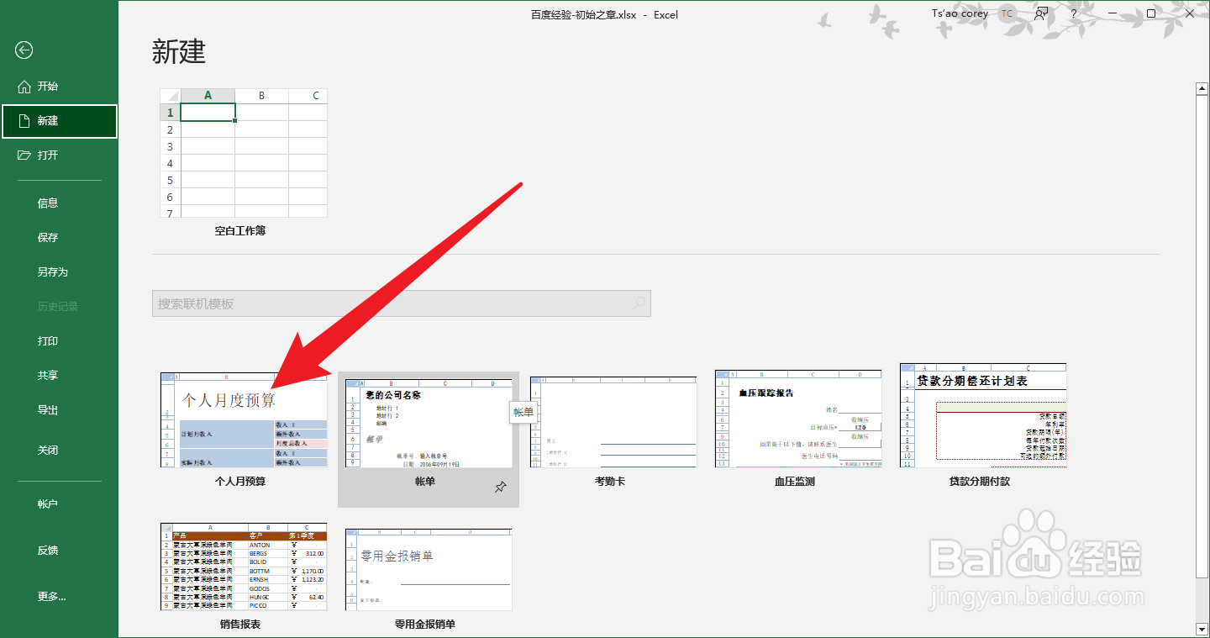
Task: Select the 帐单 template thumbnail
Action: pos(429,423)
